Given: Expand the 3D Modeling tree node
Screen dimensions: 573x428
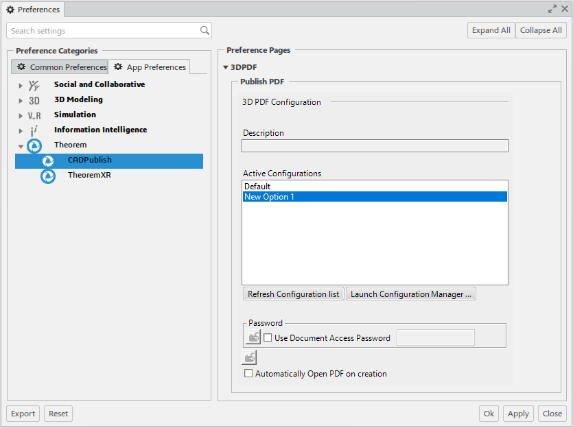Looking at the screenshot, I should pyautogui.click(x=21, y=101).
